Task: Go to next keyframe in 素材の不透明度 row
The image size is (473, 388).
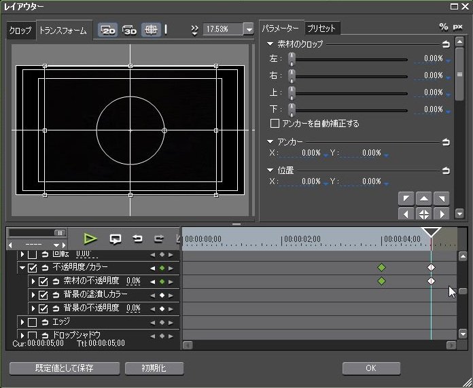Action: point(171,282)
